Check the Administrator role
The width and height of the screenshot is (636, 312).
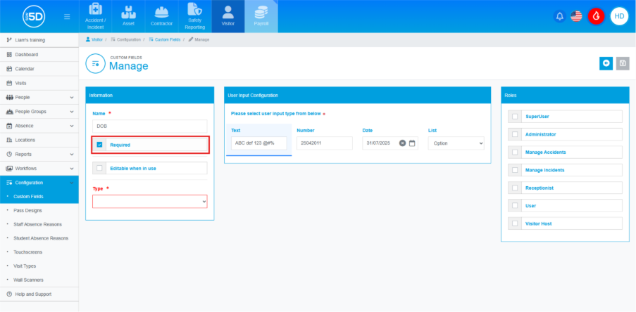pyautogui.click(x=515, y=134)
